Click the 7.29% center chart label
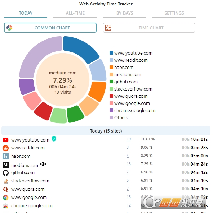Screen dimensions: 213x213 click(63, 80)
